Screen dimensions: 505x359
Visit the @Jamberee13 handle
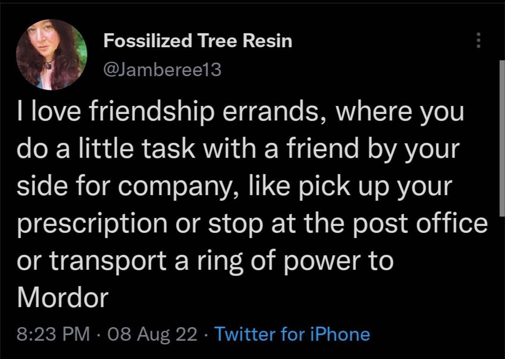click(162, 70)
